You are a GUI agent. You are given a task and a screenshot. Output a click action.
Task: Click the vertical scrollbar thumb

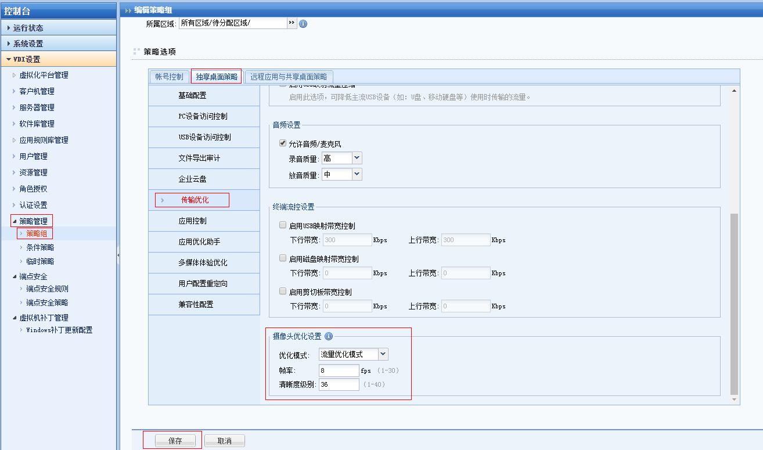click(734, 304)
